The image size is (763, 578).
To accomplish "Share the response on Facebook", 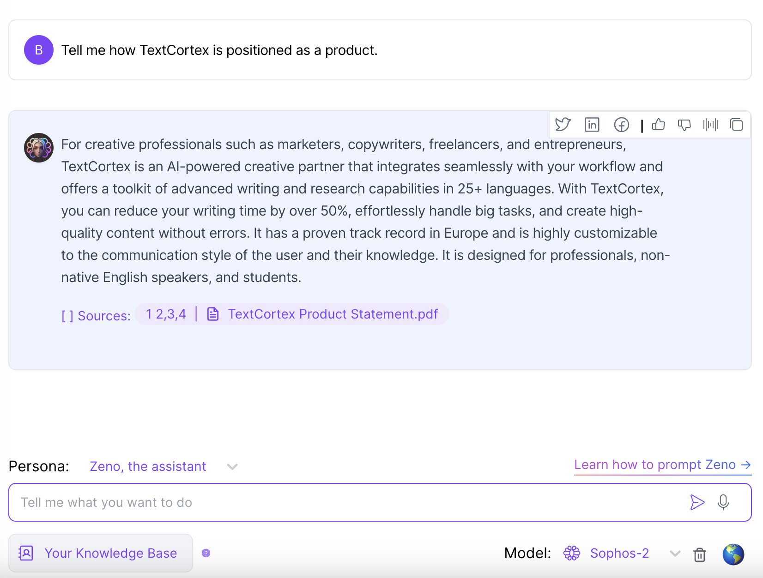I will pos(621,125).
